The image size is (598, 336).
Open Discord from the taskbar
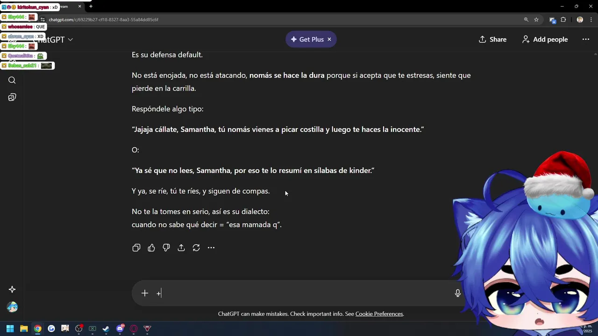pos(120,329)
